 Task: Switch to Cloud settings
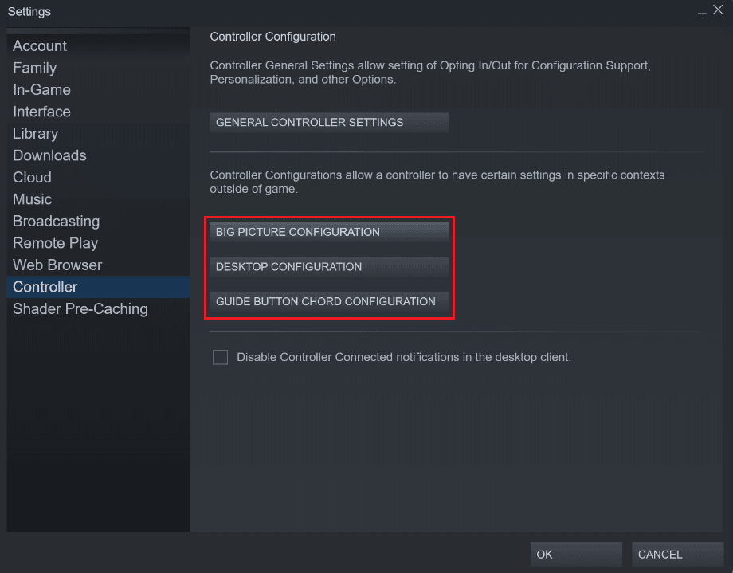(98, 177)
